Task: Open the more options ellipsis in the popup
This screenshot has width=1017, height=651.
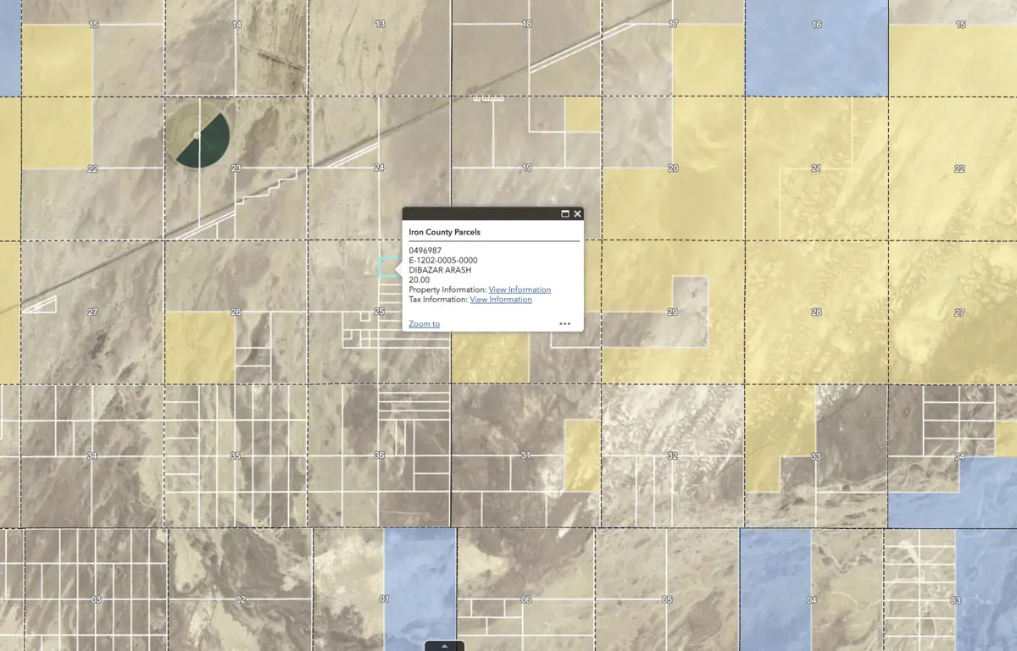Action: click(564, 323)
